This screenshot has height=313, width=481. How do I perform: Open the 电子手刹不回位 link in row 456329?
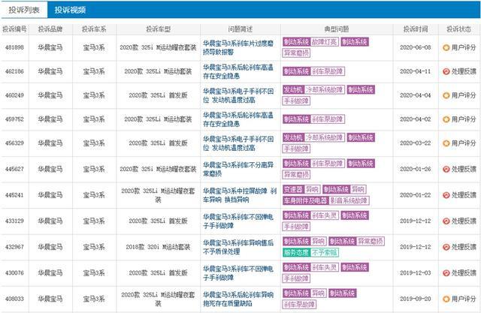(x=238, y=143)
